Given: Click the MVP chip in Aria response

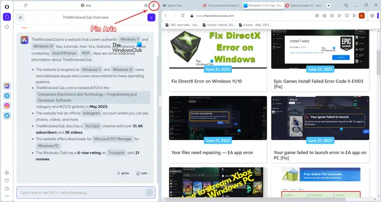Looking at the screenshot, I should tap(85, 53).
